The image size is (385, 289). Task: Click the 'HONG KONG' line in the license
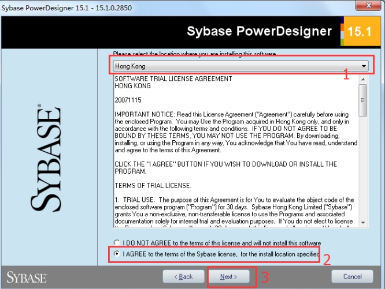point(132,86)
